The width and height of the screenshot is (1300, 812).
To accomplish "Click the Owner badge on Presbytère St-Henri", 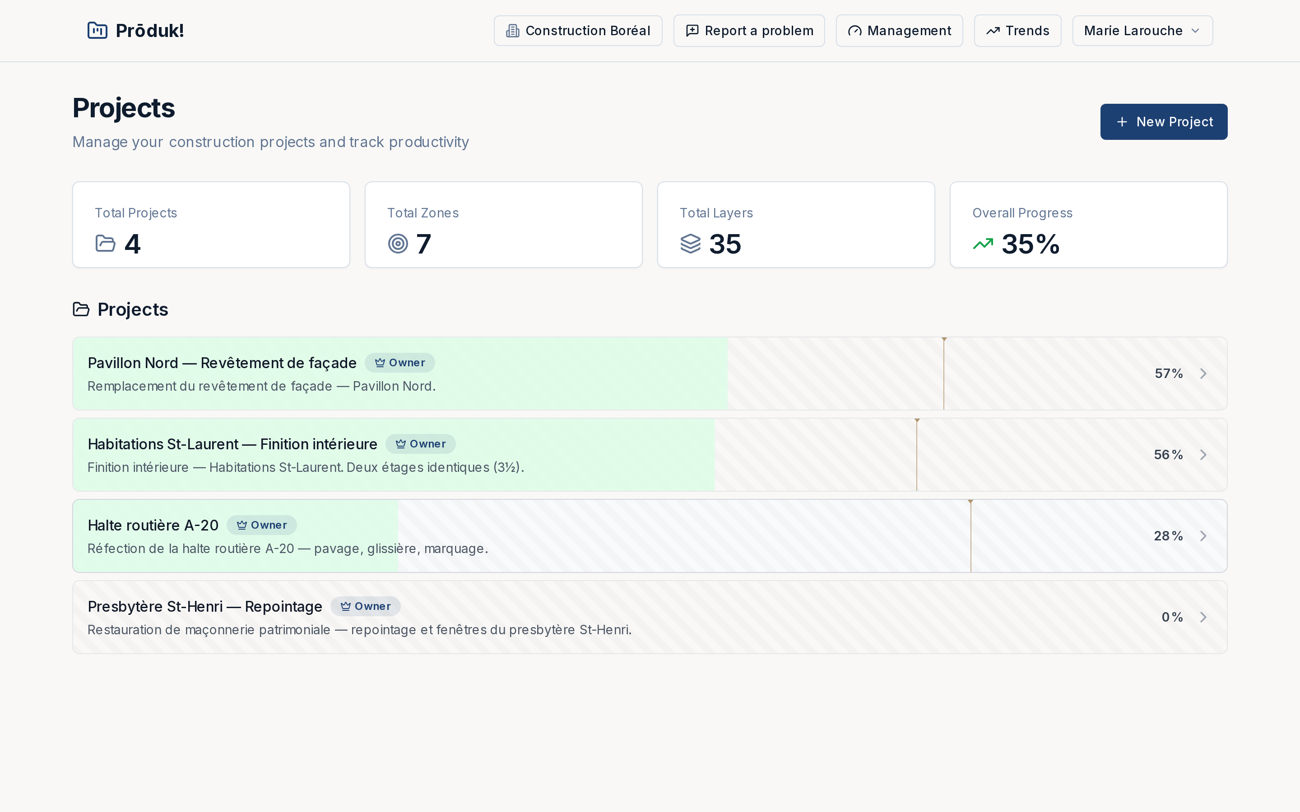I will click(365, 606).
